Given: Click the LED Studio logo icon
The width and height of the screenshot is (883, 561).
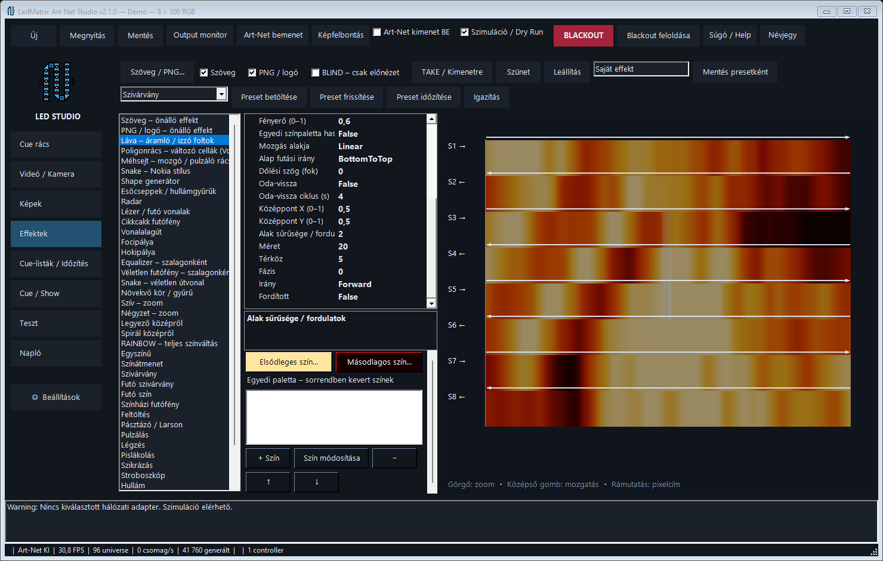Looking at the screenshot, I should coord(57,81).
